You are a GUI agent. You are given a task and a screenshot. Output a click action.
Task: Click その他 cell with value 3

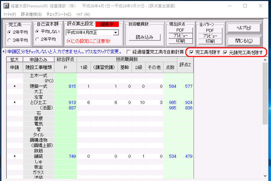point(155,103)
